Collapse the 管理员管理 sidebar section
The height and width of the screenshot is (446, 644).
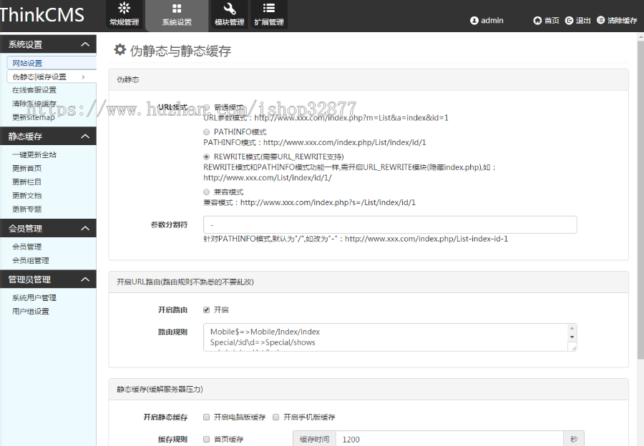[85, 279]
